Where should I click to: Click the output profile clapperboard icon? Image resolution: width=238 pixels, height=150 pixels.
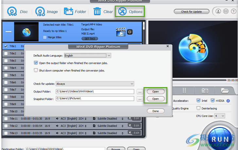point(121,32)
